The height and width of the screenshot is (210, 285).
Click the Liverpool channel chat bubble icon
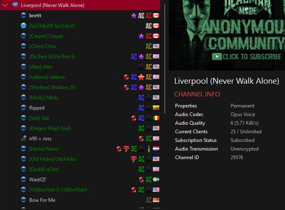coord(15,5)
